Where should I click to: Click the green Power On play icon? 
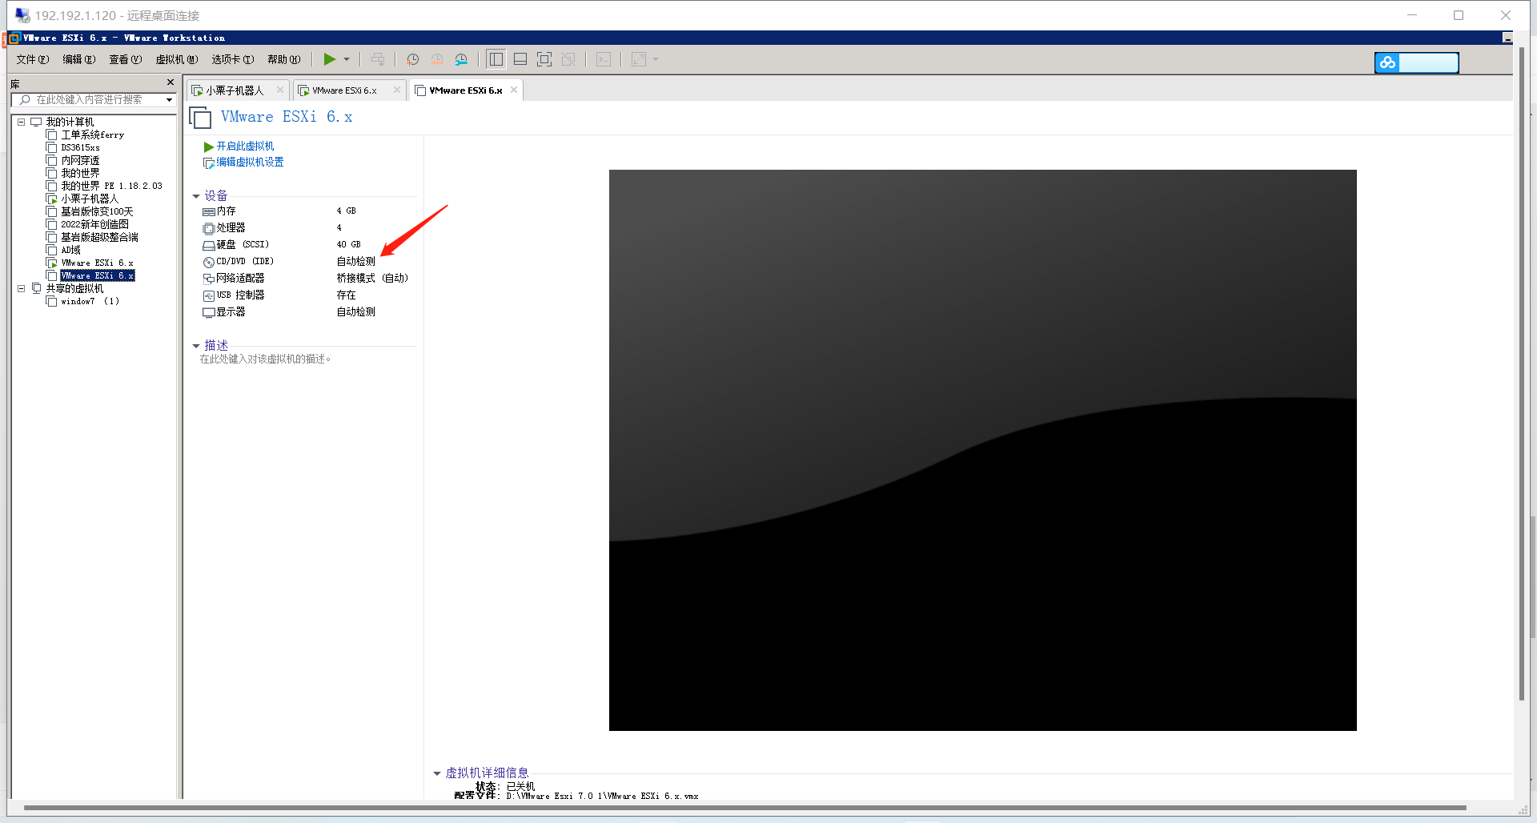point(329,59)
